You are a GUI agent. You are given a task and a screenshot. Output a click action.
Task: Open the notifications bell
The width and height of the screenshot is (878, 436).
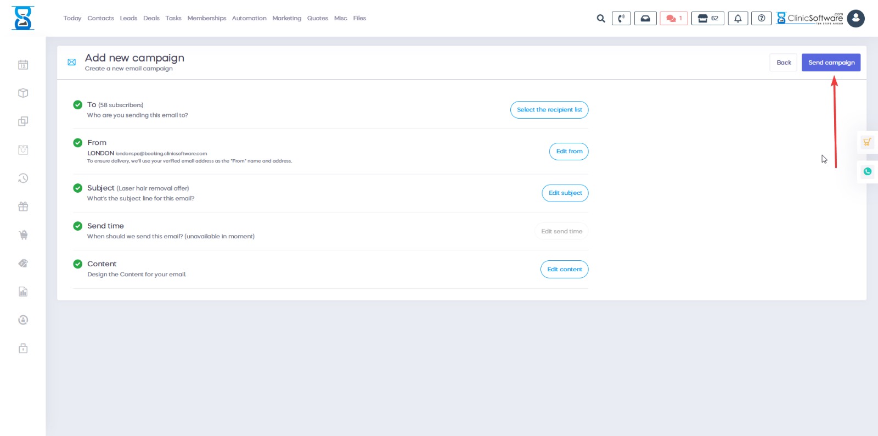pos(738,19)
